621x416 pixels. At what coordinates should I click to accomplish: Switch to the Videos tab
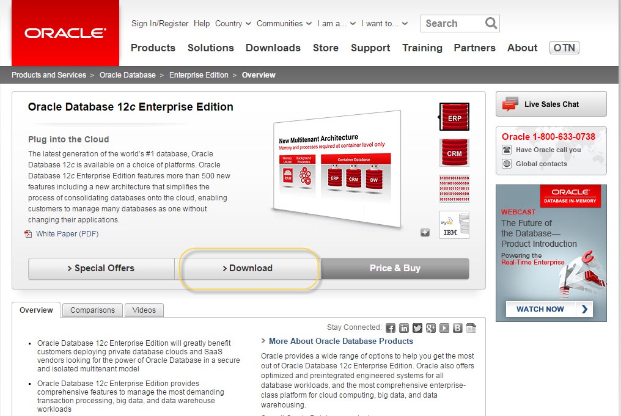click(144, 310)
